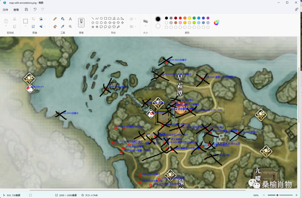
Task: Pick the dark red color swatch
Action: (x=176, y=18)
